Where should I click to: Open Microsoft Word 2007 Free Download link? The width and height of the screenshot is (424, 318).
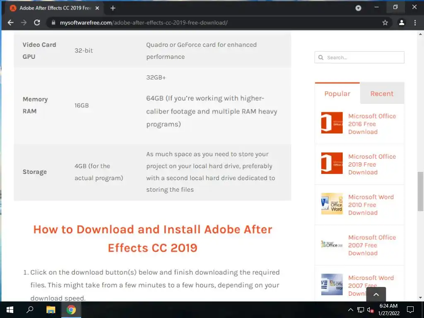[371, 286]
